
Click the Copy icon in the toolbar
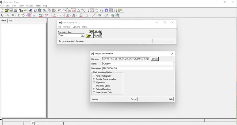[x=49, y=10]
